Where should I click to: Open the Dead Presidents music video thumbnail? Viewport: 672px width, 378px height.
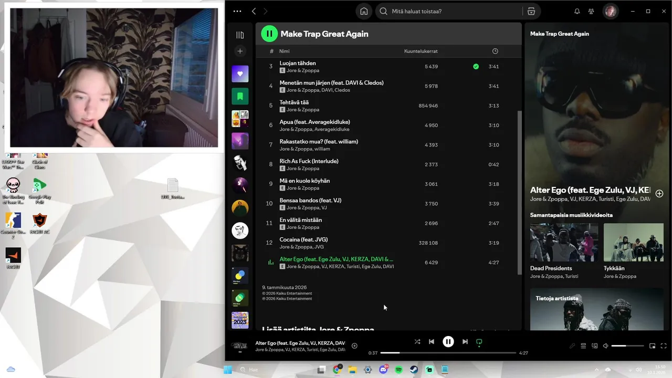(x=564, y=242)
